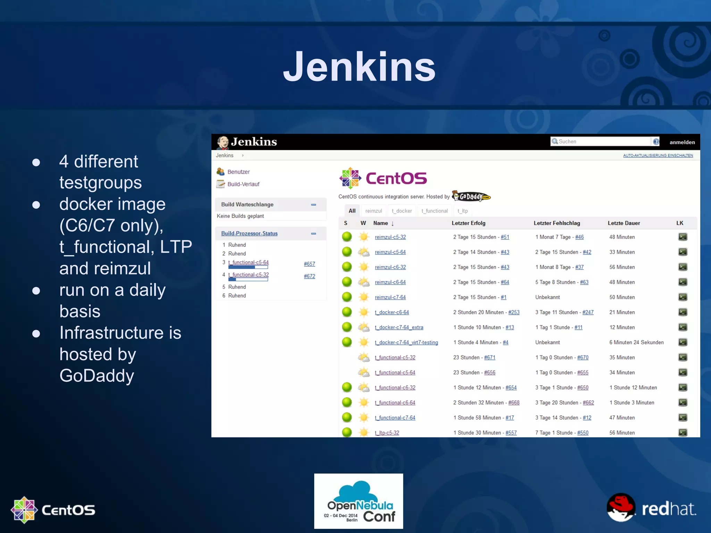Click weather icon of t_functional-c7-64

364,417
